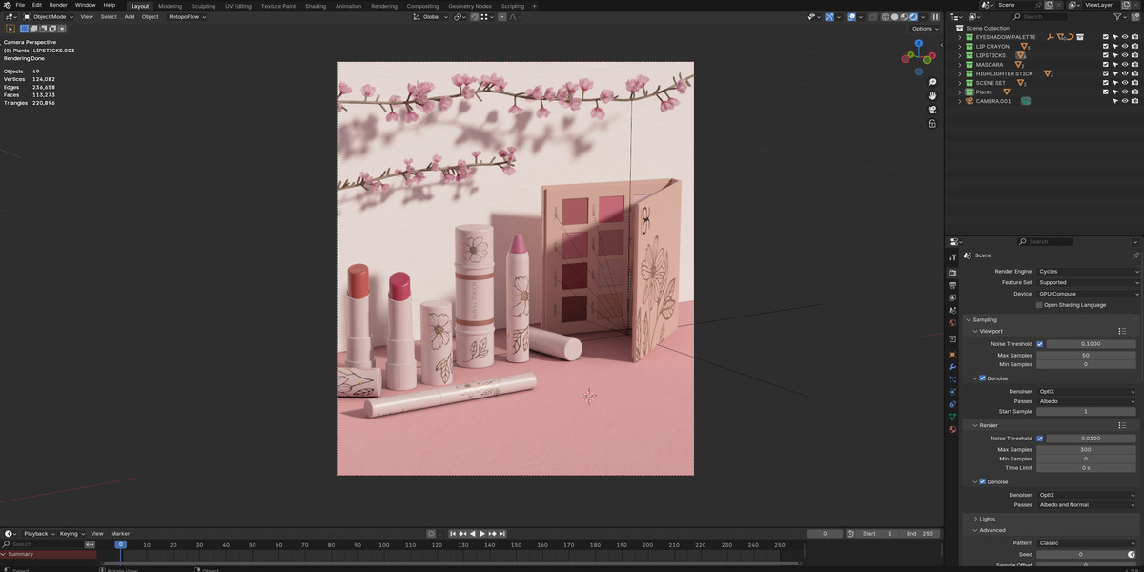Switch to the Shading workspace tab
Viewport: 1144px width, 572px height.
click(316, 6)
